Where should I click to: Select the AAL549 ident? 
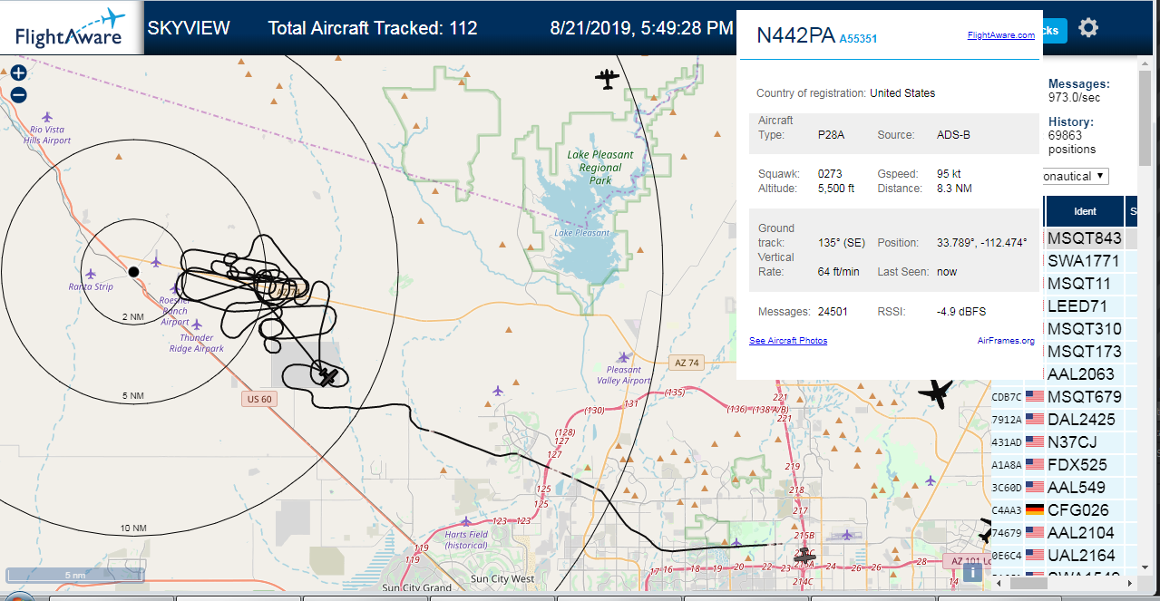tap(1077, 488)
